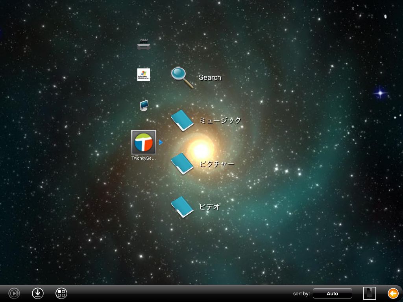Select the network device server icon above Windows Media Connect
This screenshot has height=302, width=403.
coord(144,44)
